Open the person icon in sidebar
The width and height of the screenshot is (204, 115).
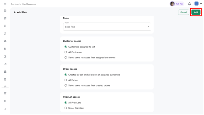(x=5, y=33)
